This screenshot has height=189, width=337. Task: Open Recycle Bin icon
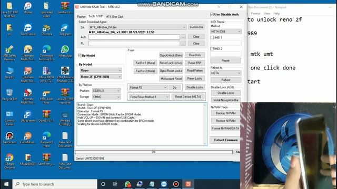tap(9, 94)
